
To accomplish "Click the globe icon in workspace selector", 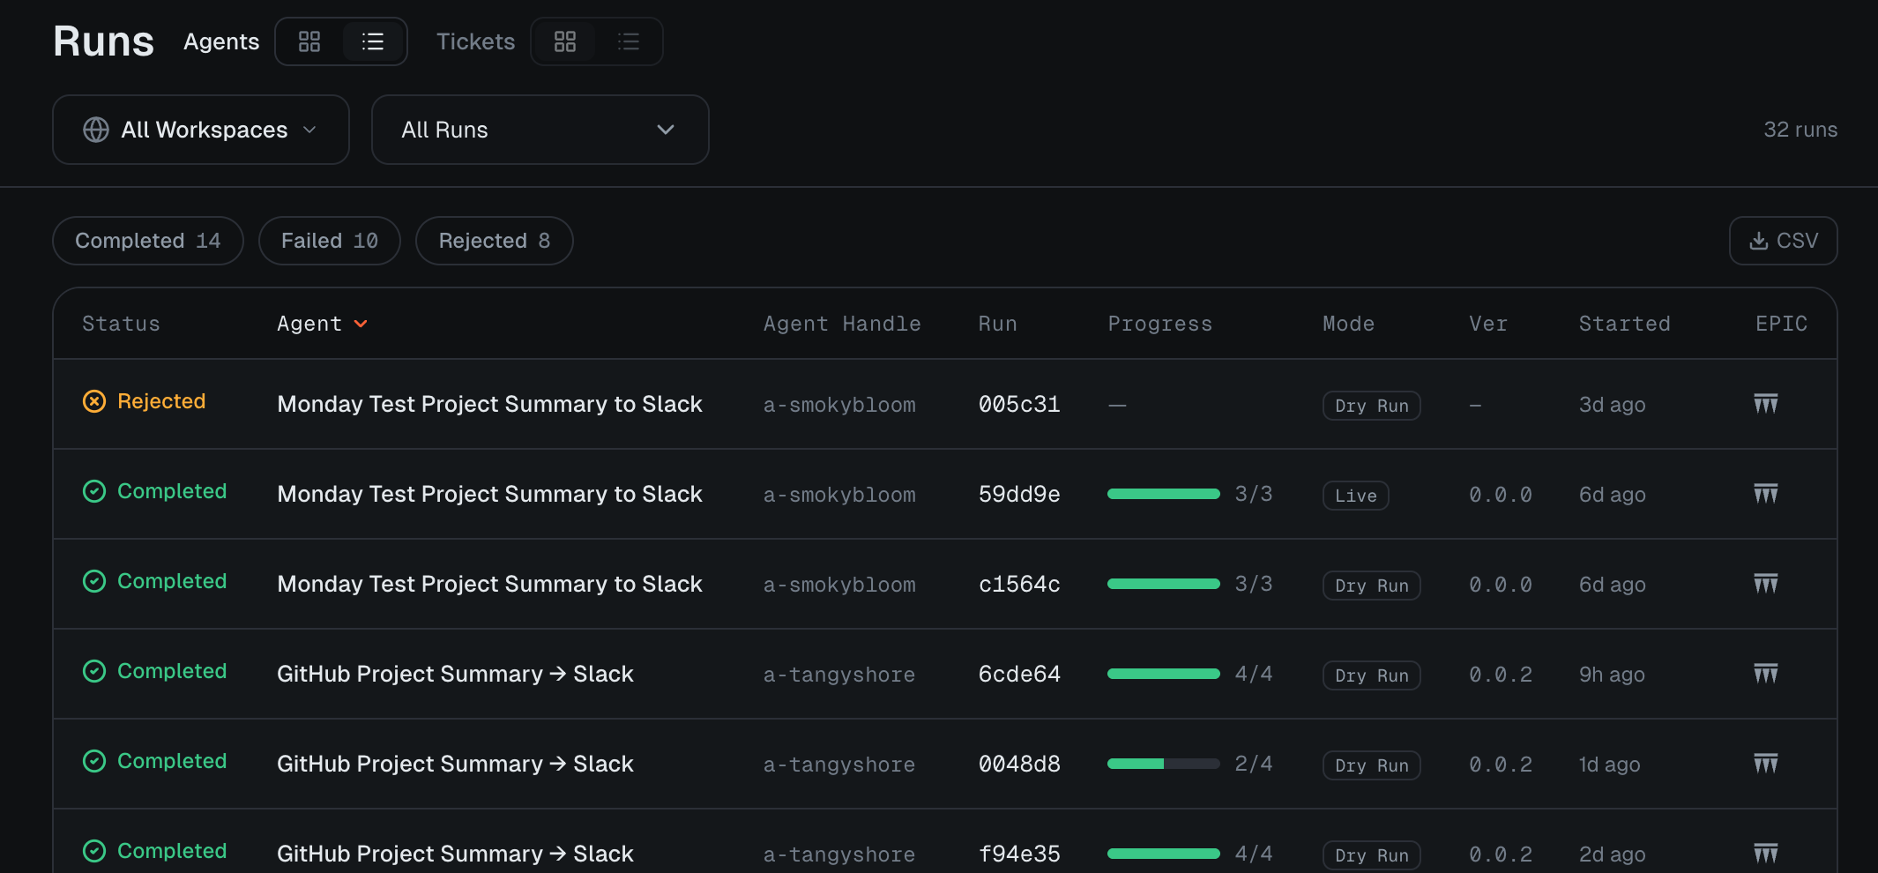I will pos(96,130).
